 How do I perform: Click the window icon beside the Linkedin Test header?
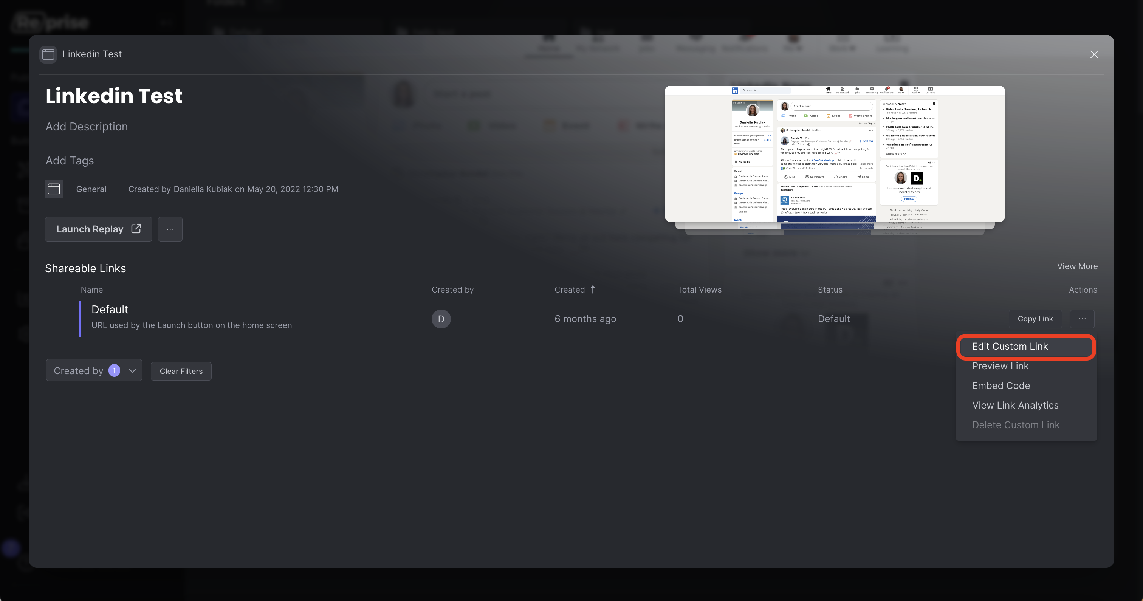(x=48, y=54)
